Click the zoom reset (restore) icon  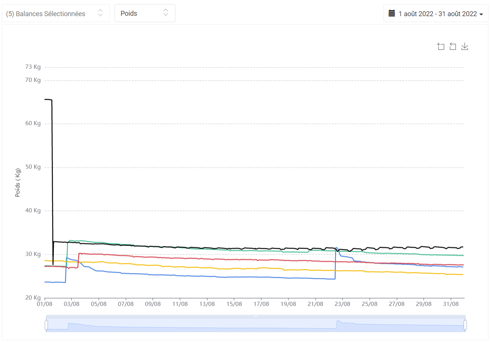[453, 47]
